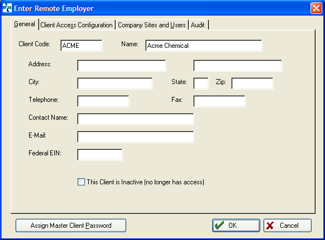
Task: Click the Name field containing Acme Chemical
Action: click(203, 46)
